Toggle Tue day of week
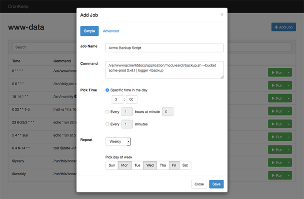This screenshot has width=304, height=199. tap(137, 165)
